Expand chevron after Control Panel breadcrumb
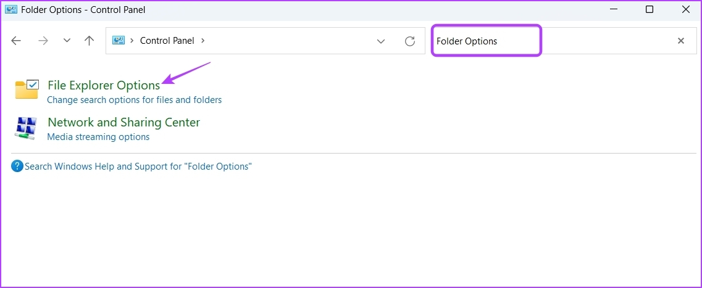 [x=203, y=40]
